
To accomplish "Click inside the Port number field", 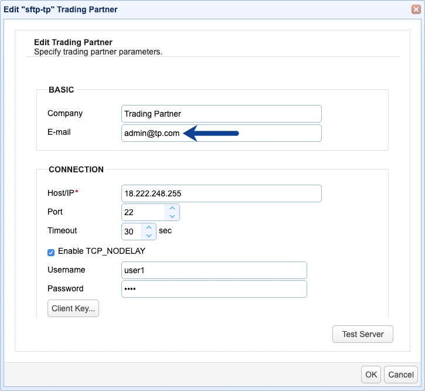I will (x=144, y=212).
